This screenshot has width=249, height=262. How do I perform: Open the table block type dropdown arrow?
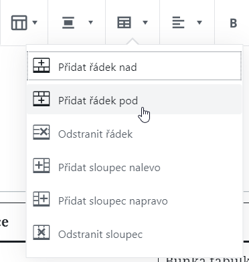[35, 22]
